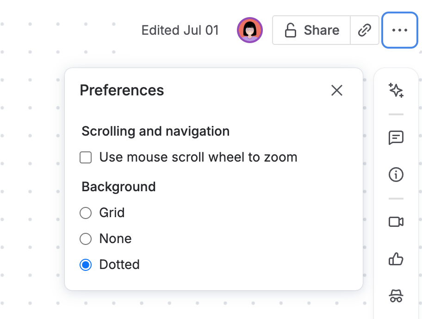
Task: Enable mouse scroll wheel to zoom
Action: [x=86, y=157]
